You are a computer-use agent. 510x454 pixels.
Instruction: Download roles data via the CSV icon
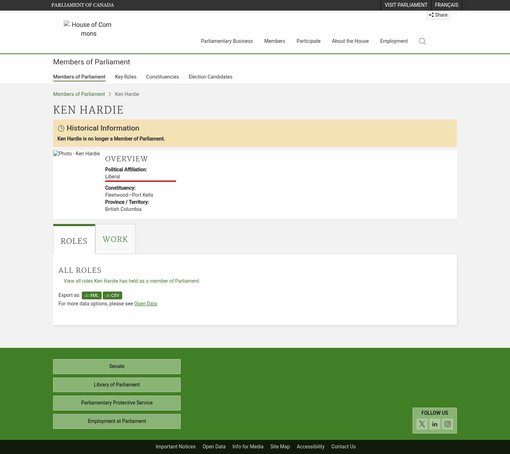(112, 295)
